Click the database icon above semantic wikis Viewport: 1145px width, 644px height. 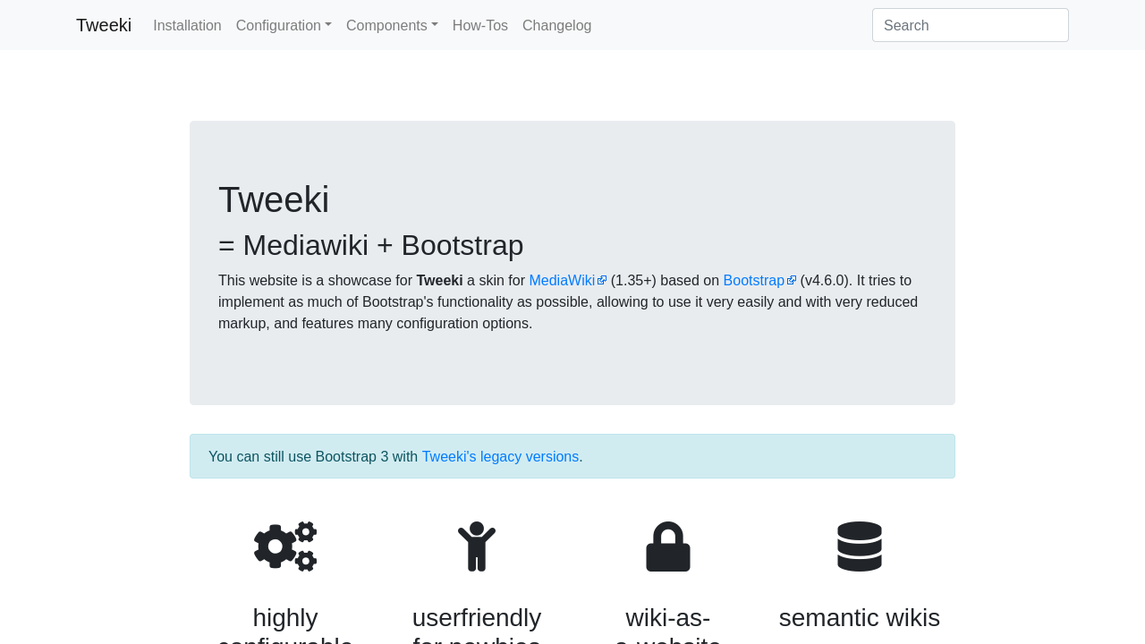click(860, 547)
